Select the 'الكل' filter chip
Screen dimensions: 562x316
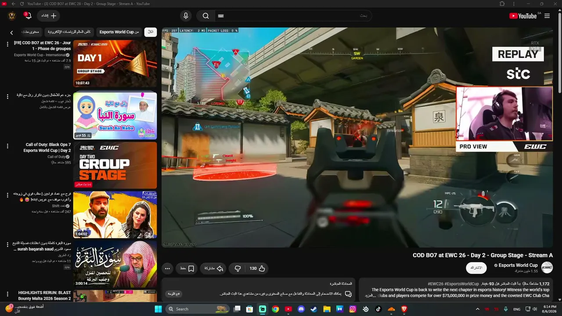pyautogui.click(x=151, y=32)
